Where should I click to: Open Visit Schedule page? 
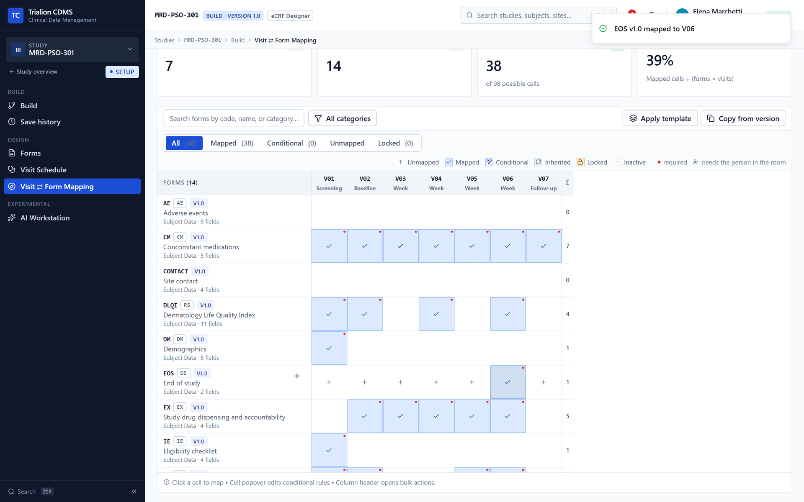pos(72,169)
